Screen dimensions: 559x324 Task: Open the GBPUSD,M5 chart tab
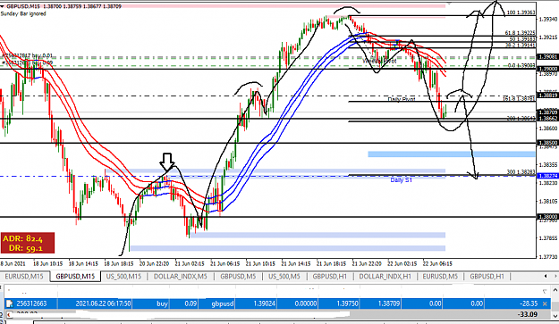238,277
